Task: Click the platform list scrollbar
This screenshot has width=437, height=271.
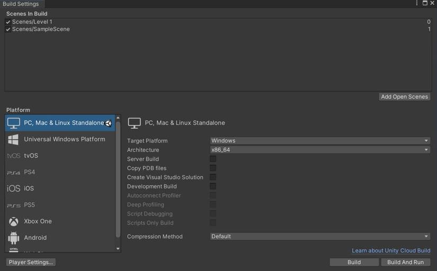Action: click(x=118, y=180)
